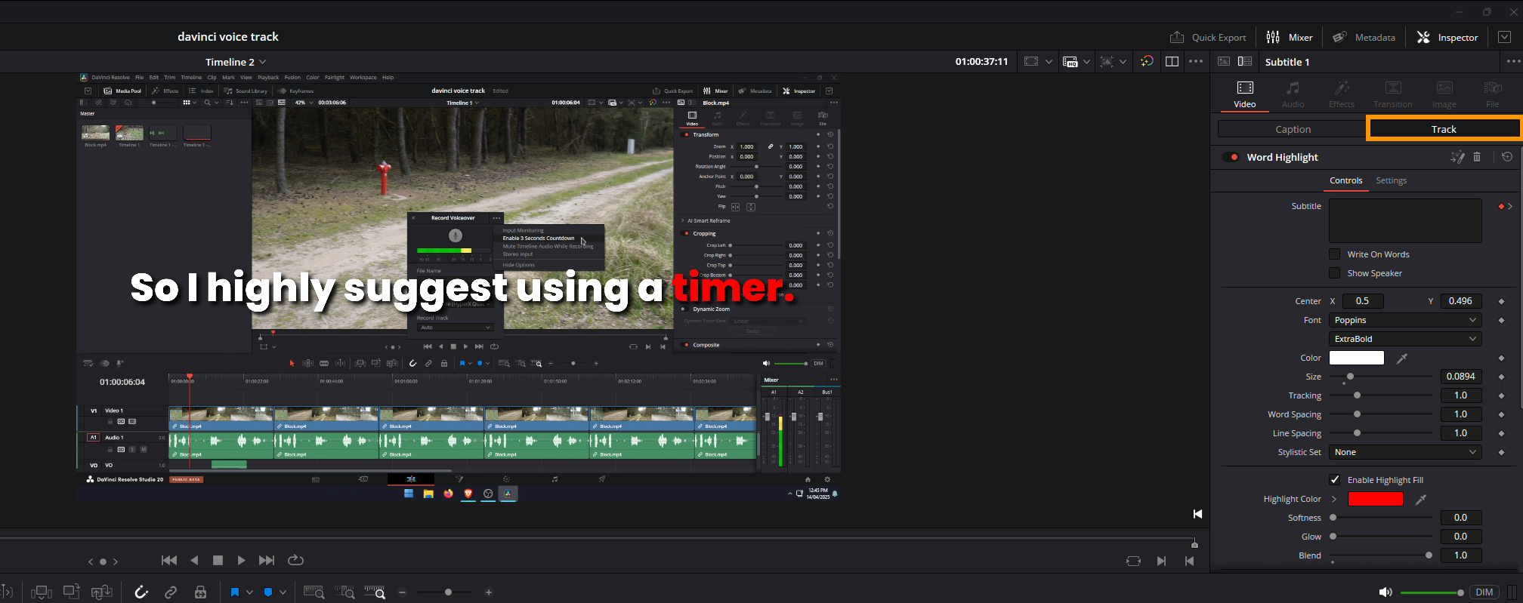Reset Word Highlight with the reset icon
This screenshot has height=603, width=1523.
click(x=1507, y=157)
